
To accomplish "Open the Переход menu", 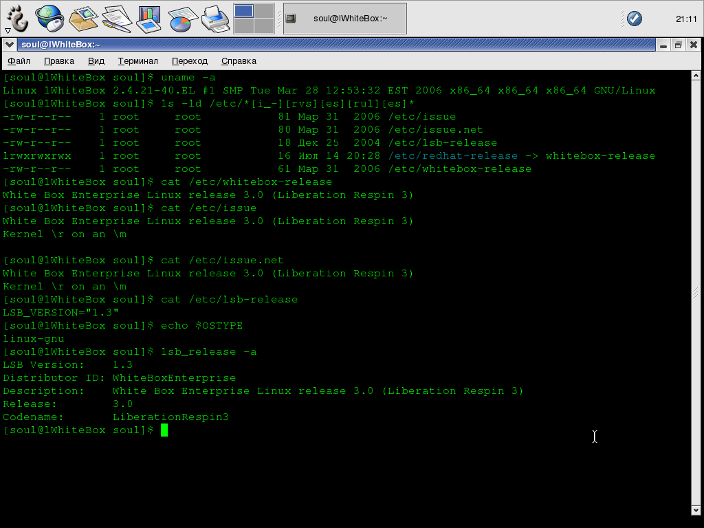I will [190, 61].
